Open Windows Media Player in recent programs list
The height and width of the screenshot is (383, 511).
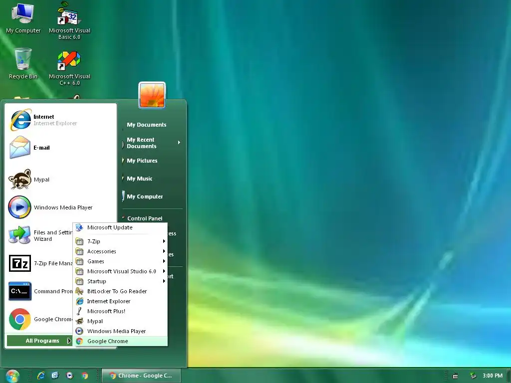coord(60,207)
